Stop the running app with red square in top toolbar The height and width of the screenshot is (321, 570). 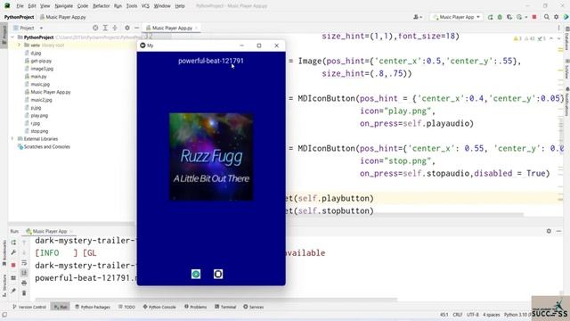pyautogui.click(x=534, y=17)
